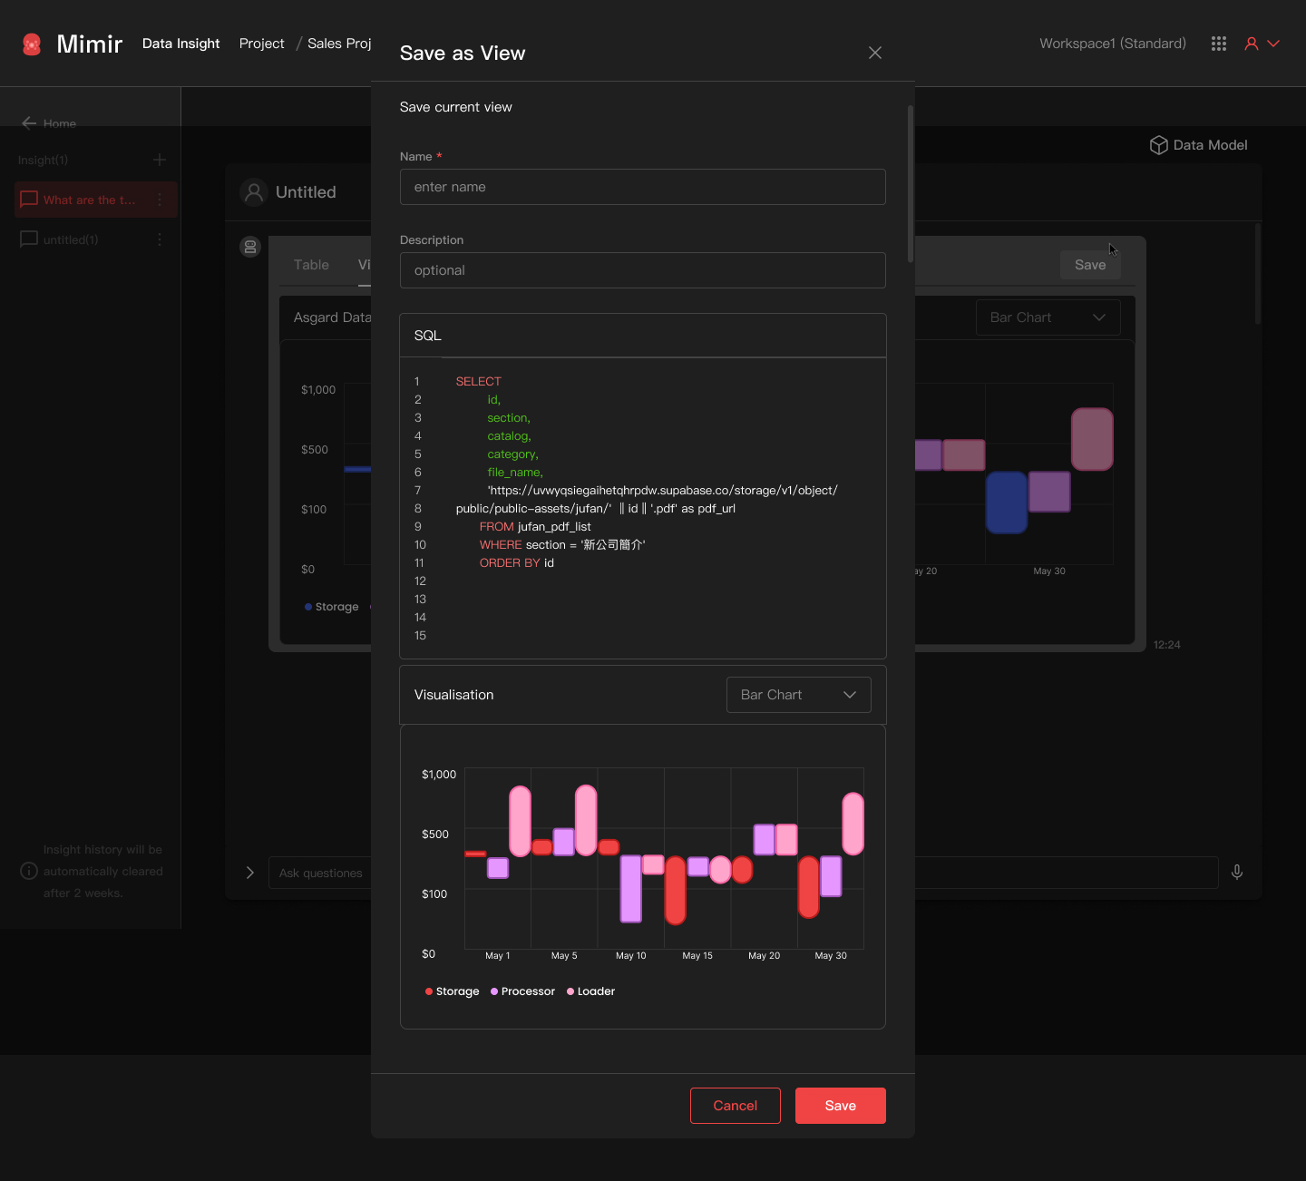Image resolution: width=1306 pixels, height=1181 pixels.
Task: Save the current view
Action: pyautogui.click(x=840, y=1105)
